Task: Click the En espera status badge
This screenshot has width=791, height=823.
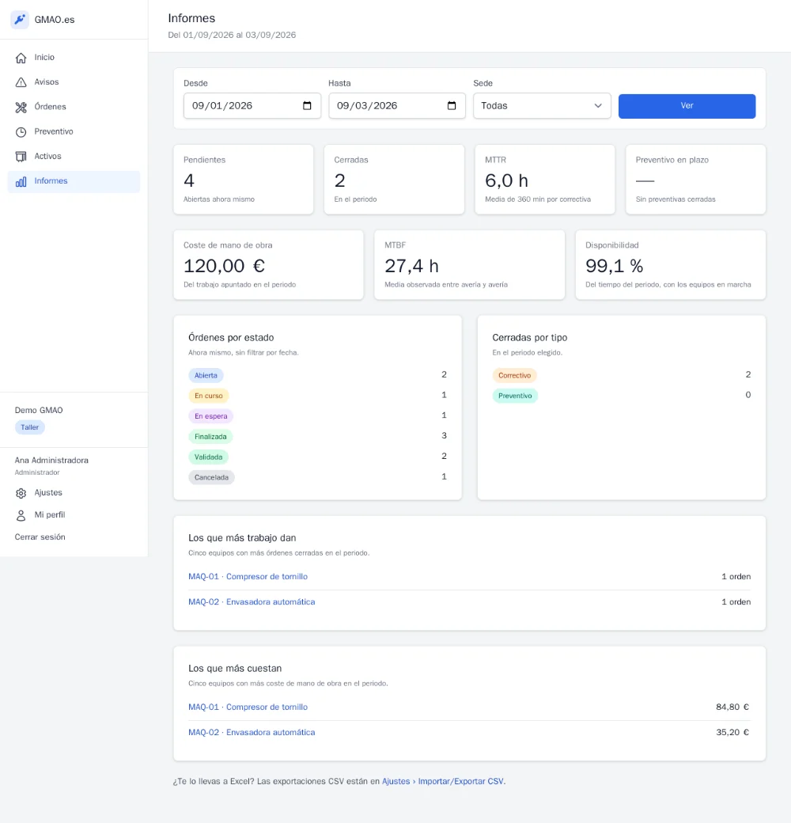Action: click(x=211, y=416)
